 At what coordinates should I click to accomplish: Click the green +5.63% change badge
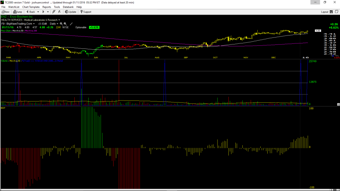[94, 28]
